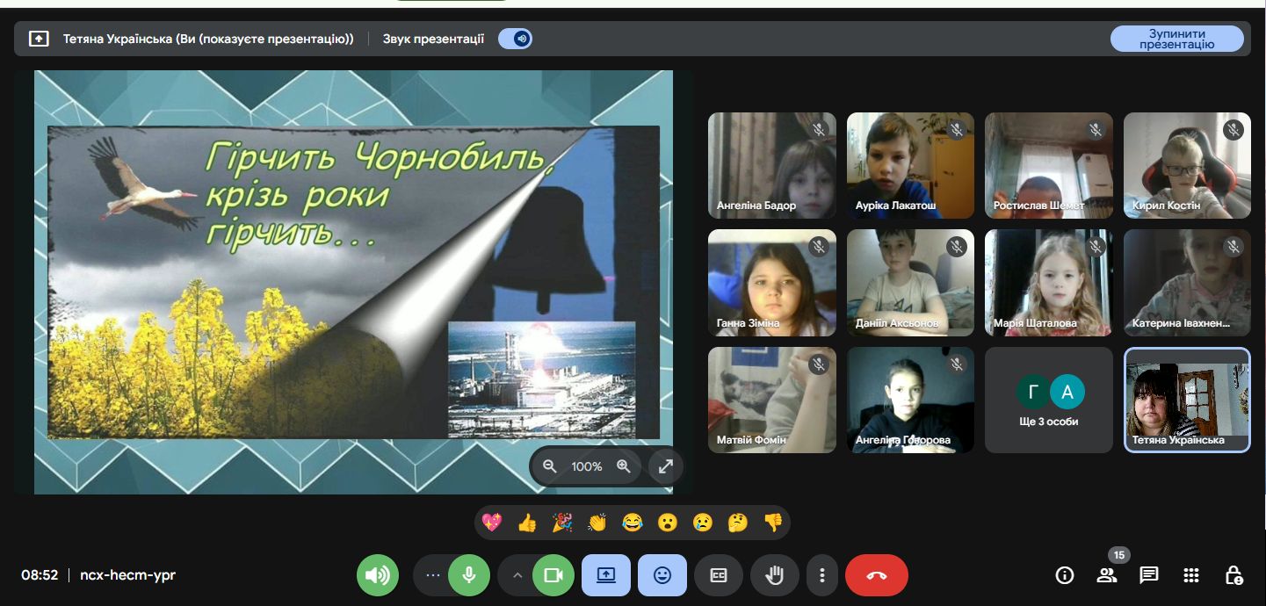Show the Ще 3 особи tile

click(x=1049, y=400)
